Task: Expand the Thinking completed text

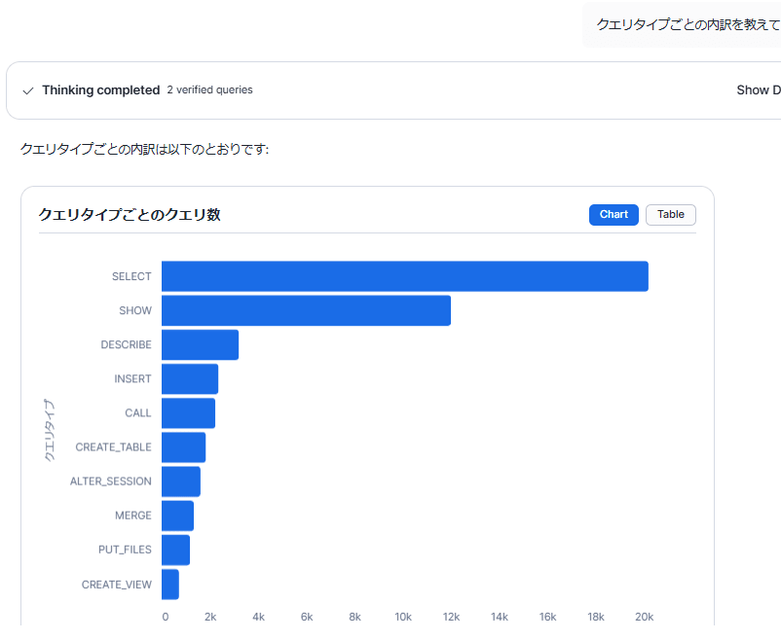Action: coord(100,90)
